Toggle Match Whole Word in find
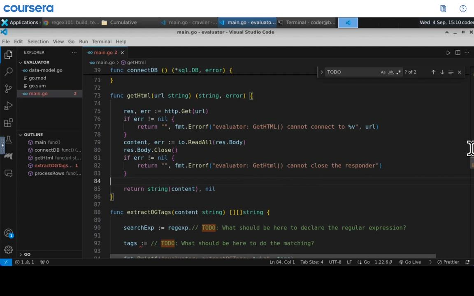Viewport: 474px width, 296px height. [391, 72]
